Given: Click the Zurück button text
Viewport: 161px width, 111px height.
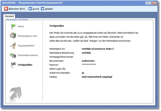Looking at the screenshot, I should (x=36, y=9).
